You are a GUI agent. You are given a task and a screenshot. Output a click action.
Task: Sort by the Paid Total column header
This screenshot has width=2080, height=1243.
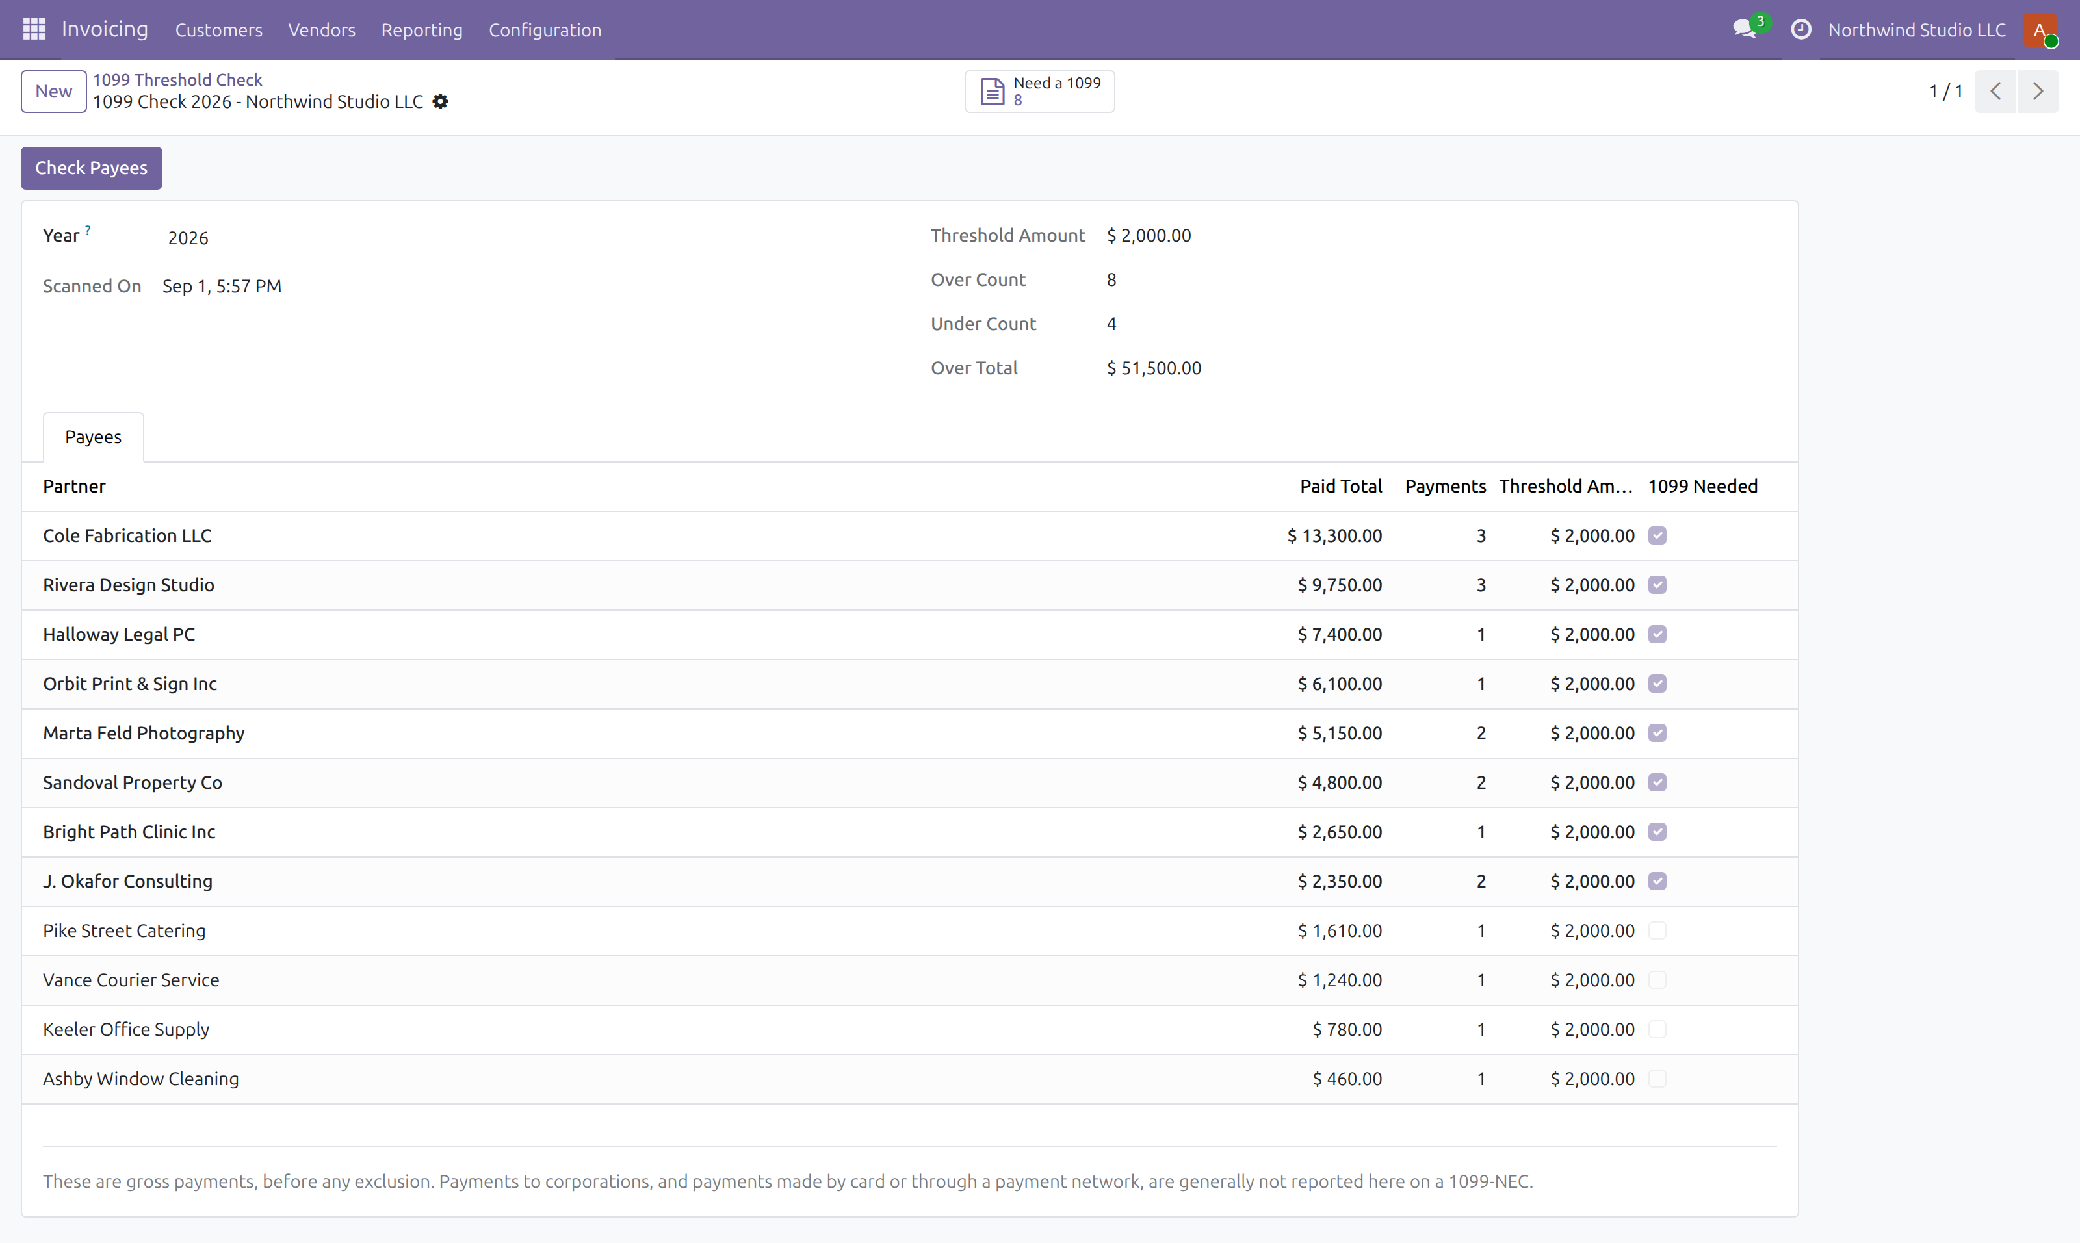pyautogui.click(x=1340, y=487)
